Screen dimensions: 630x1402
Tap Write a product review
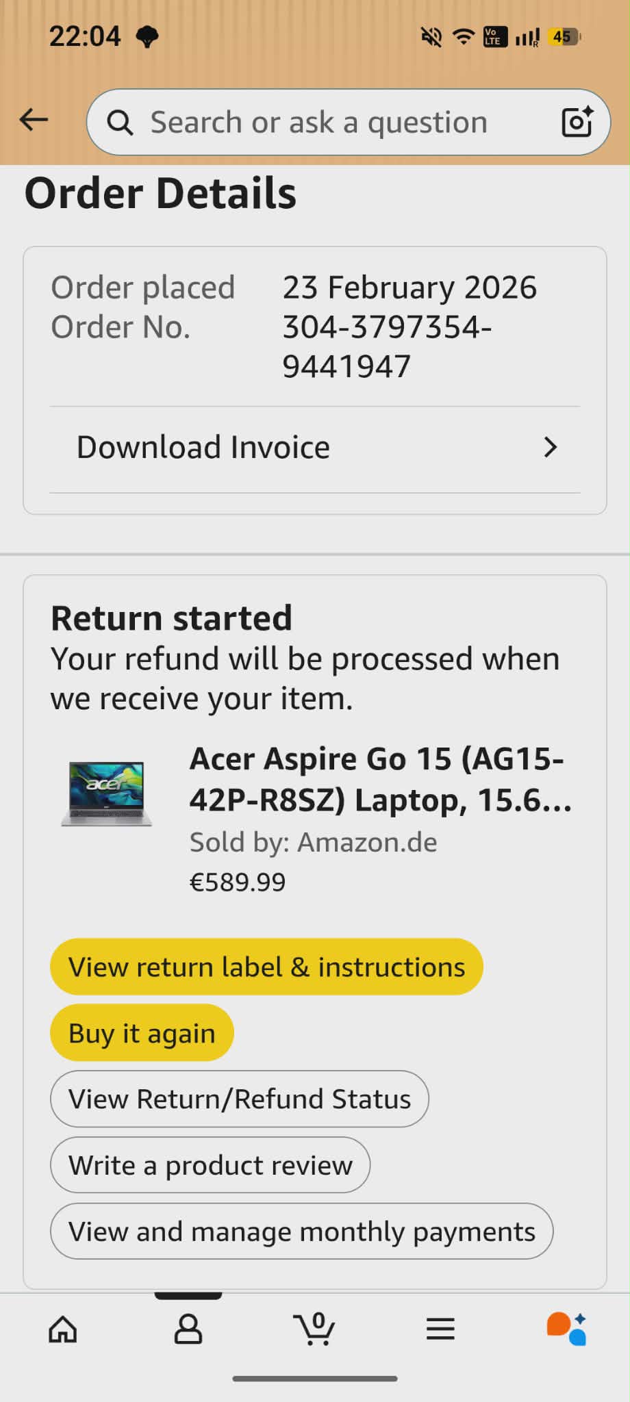tap(210, 1165)
